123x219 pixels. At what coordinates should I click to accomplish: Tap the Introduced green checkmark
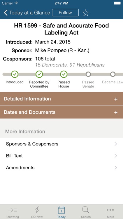click(x=15, y=74)
